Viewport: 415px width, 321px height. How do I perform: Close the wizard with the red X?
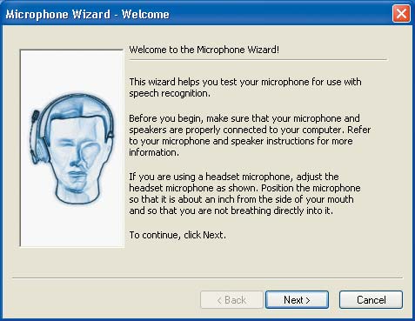(x=401, y=13)
